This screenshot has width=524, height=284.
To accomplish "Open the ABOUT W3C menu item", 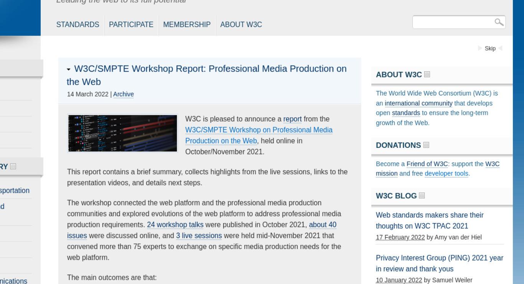I will [x=241, y=25].
